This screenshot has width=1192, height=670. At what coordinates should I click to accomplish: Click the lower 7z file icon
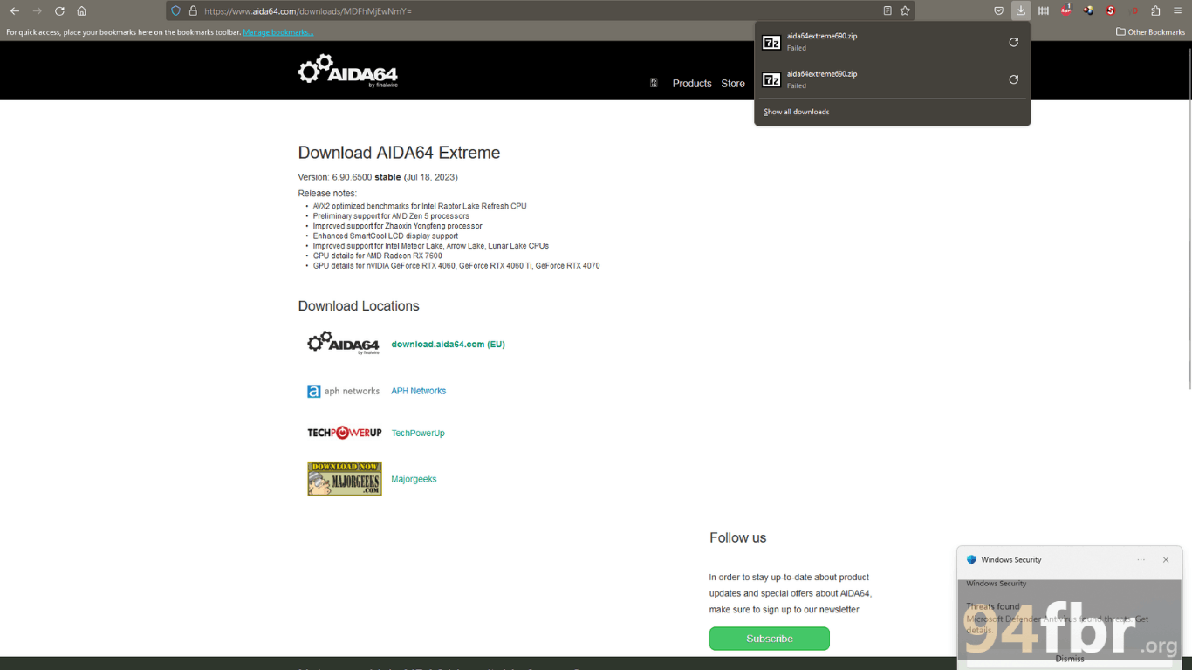pos(771,79)
